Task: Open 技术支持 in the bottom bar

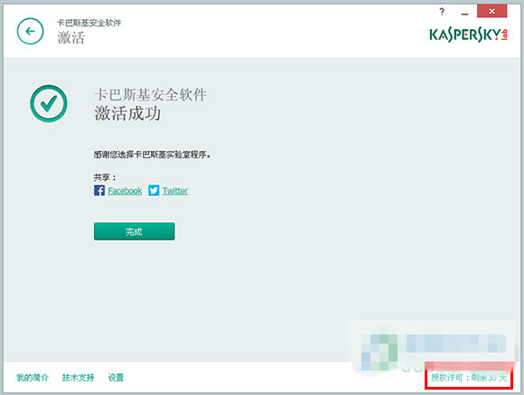Action: pyautogui.click(x=79, y=378)
